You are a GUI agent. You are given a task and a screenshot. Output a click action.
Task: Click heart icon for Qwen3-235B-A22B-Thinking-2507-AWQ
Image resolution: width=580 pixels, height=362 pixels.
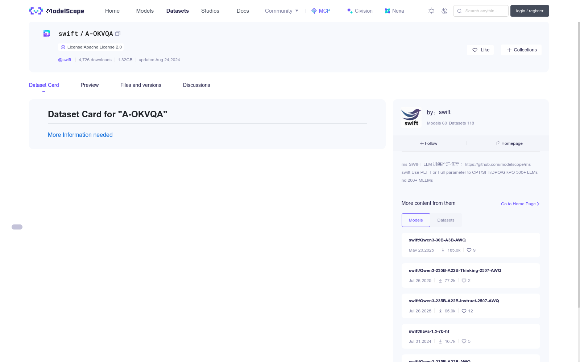[x=464, y=281]
